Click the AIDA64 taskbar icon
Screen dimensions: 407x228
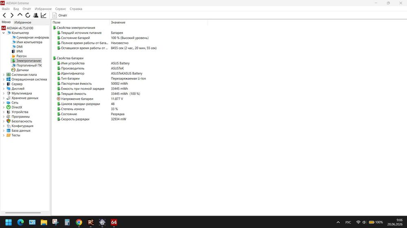[114, 222]
